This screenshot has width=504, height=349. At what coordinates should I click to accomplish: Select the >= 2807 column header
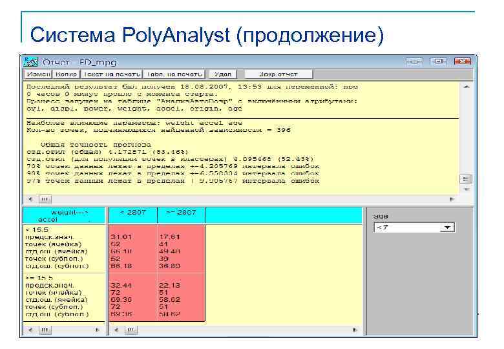click(181, 215)
